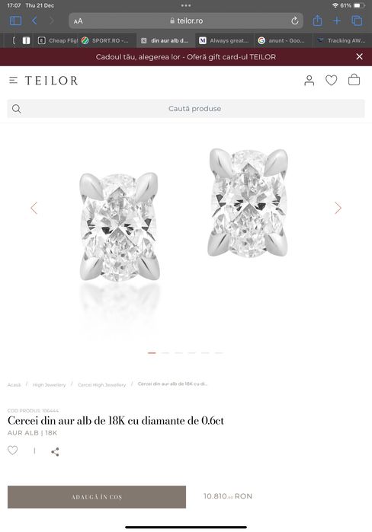Click the ADAUGĂ ÎN COȘ button

pyautogui.click(x=97, y=497)
